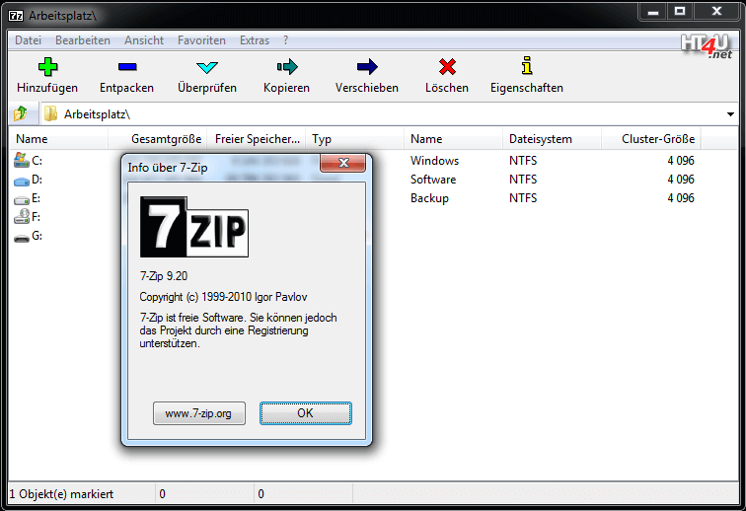Open the Ansicht menu

point(144,40)
